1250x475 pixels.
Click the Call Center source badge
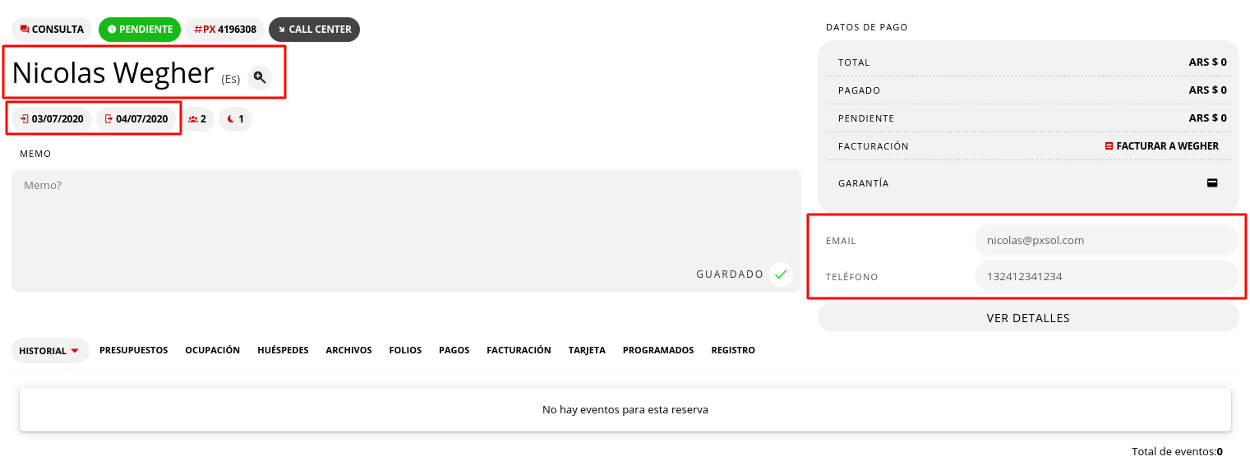click(x=314, y=30)
